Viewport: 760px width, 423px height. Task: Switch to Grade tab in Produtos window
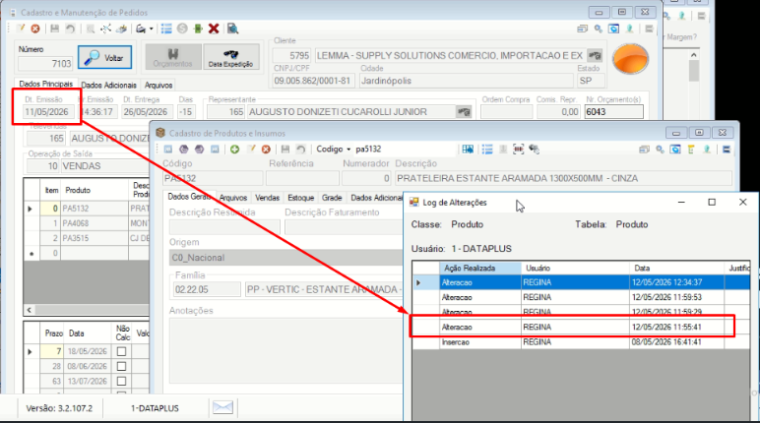332,198
